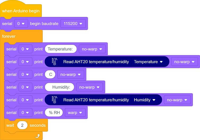Screen dimensions: 200x140
Task: Click the loop arrow icon at the bottom of forever
Action: coord(37,136)
